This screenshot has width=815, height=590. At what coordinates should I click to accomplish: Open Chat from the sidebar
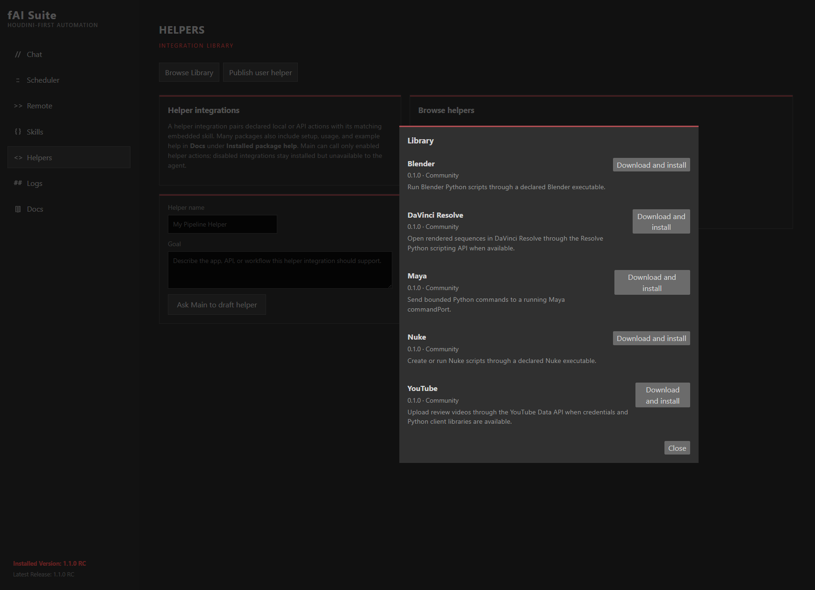69,54
